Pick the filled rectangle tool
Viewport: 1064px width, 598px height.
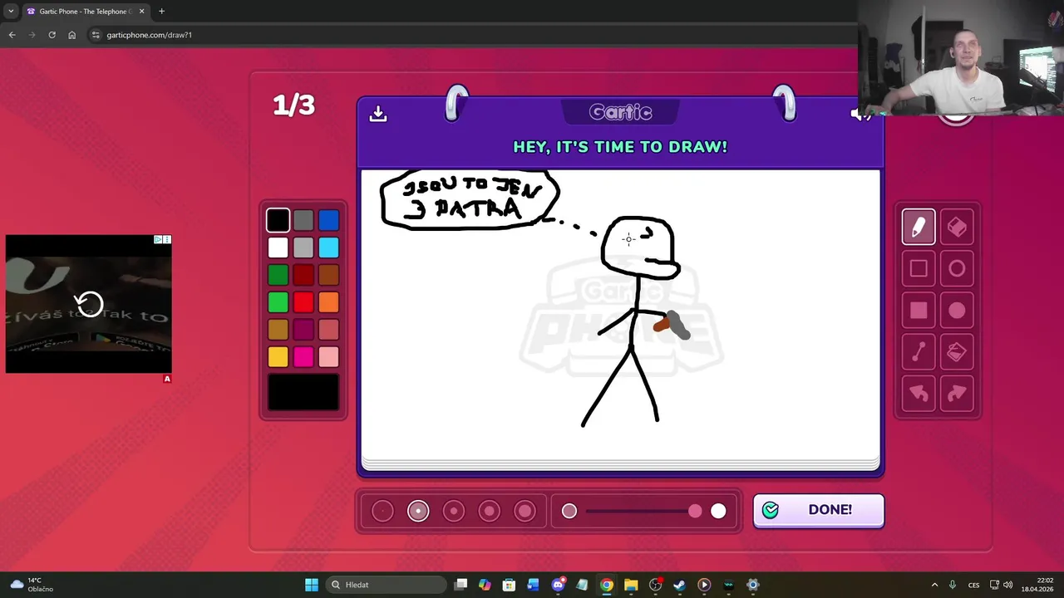click(x=919, y=311)
